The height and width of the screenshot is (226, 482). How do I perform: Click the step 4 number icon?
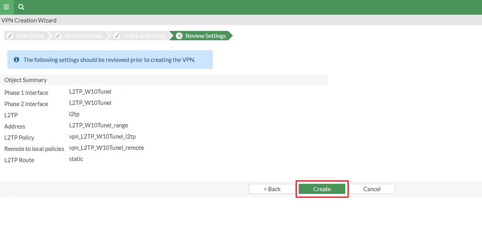click(x=179, y=36)
